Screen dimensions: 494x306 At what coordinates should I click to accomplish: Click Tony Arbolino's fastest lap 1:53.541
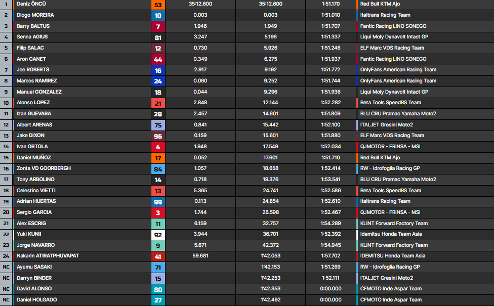331,180
